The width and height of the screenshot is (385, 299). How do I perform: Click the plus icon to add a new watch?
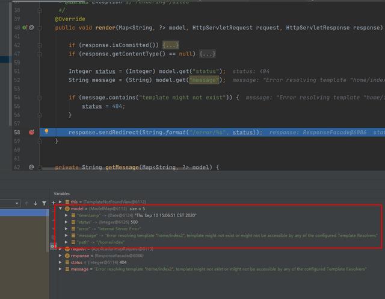(x=54, y=203)
